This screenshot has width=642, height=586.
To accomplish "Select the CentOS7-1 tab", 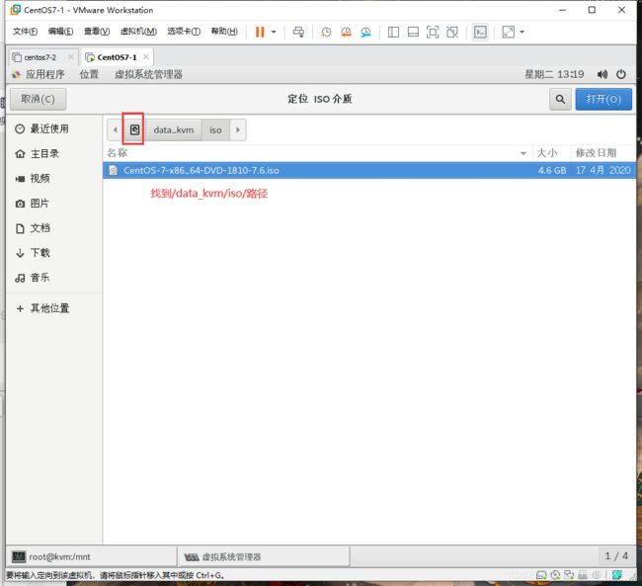I will [118, 57].
